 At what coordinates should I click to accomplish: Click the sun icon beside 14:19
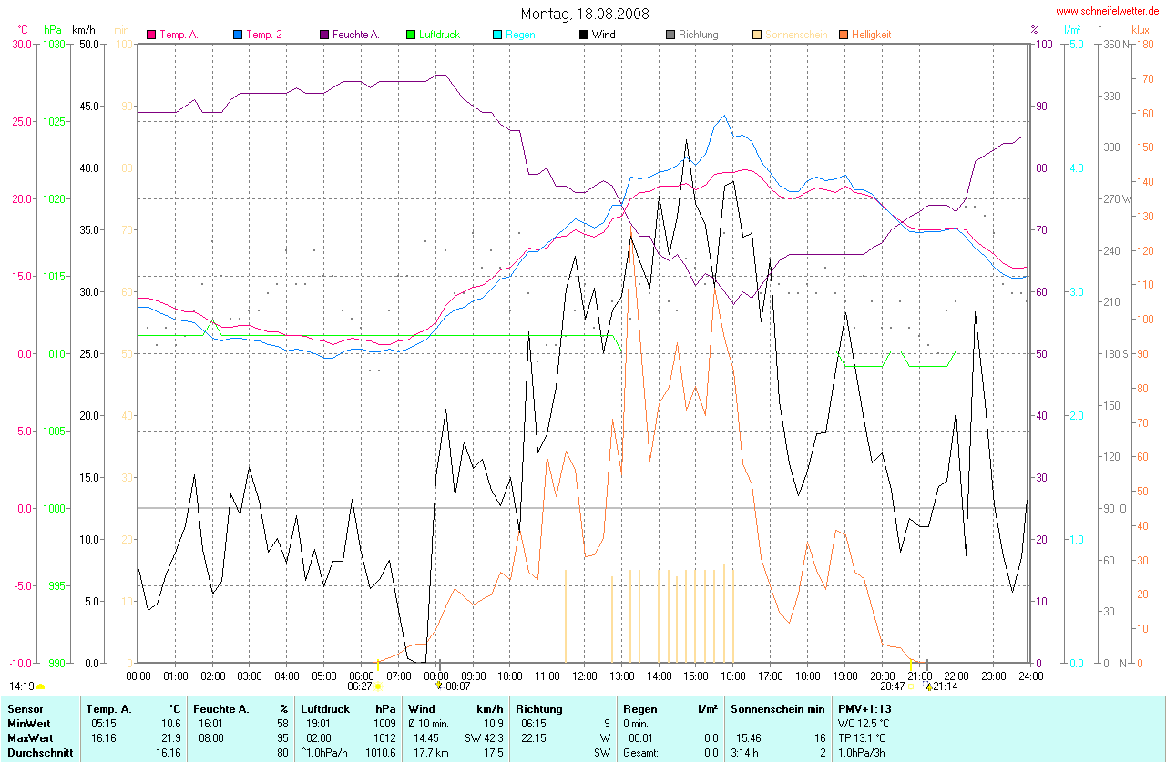click(x=40, y=686)
